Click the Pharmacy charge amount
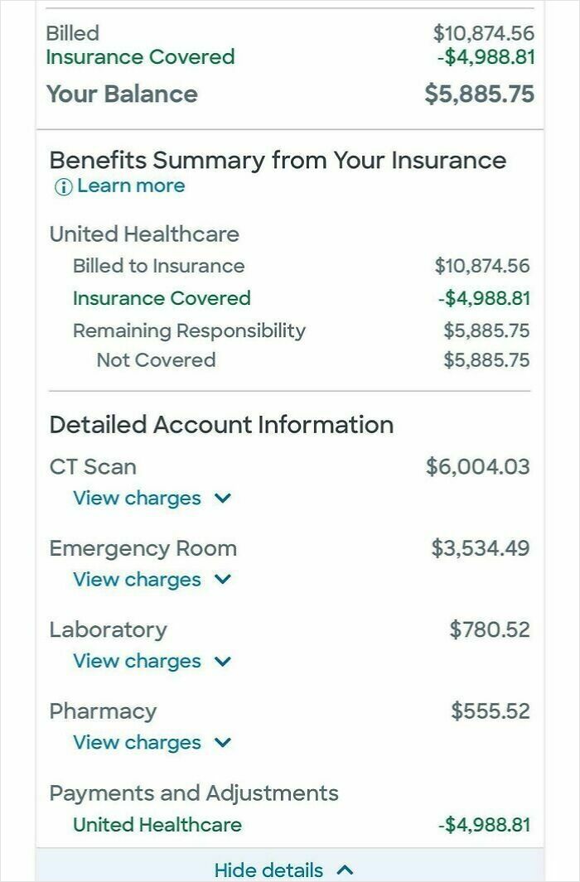The width and height of the screenshot is (580, 882). click(x=500, y=711)
